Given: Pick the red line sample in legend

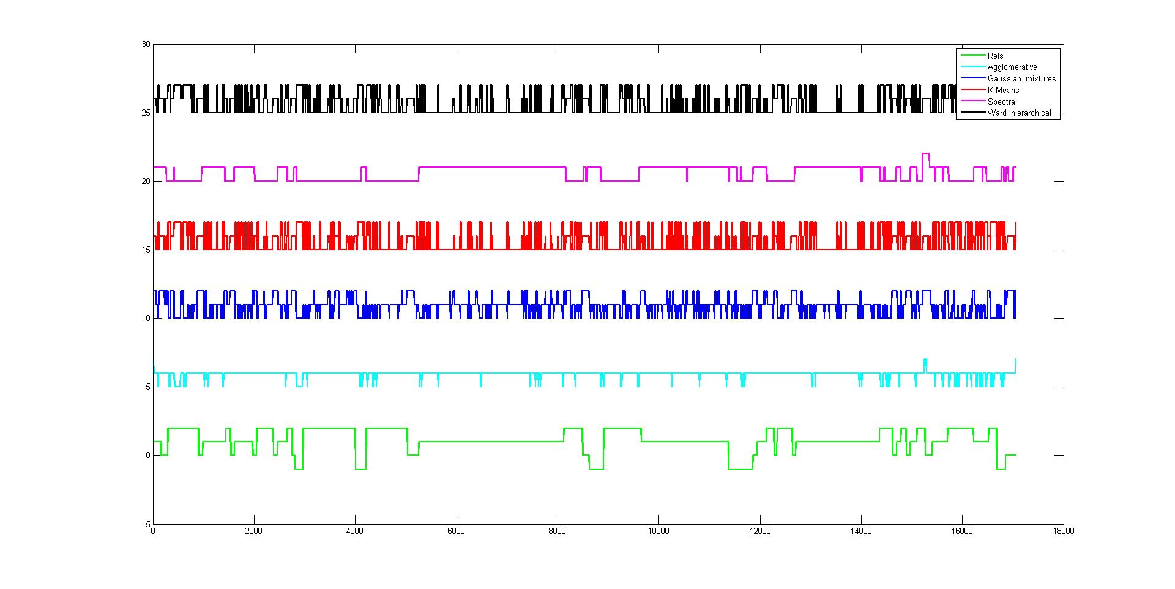Looking at the screenshot, I should point(972,90).
